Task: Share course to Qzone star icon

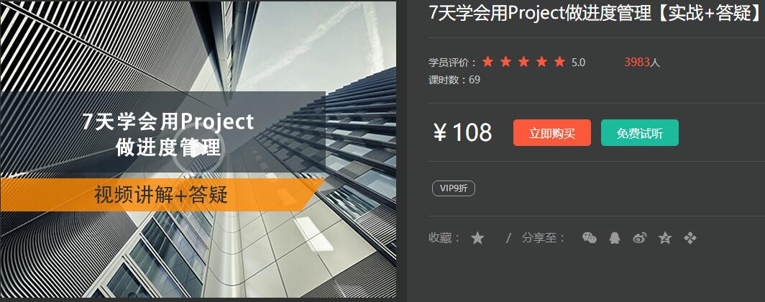Action: (665, 237)
